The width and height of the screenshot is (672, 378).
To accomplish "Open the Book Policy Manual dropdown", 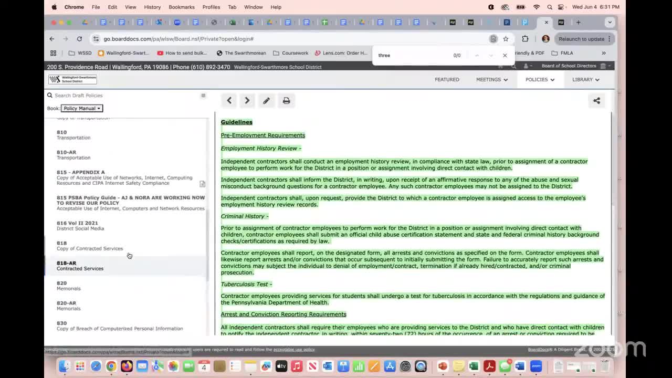I will pos(82,108).
